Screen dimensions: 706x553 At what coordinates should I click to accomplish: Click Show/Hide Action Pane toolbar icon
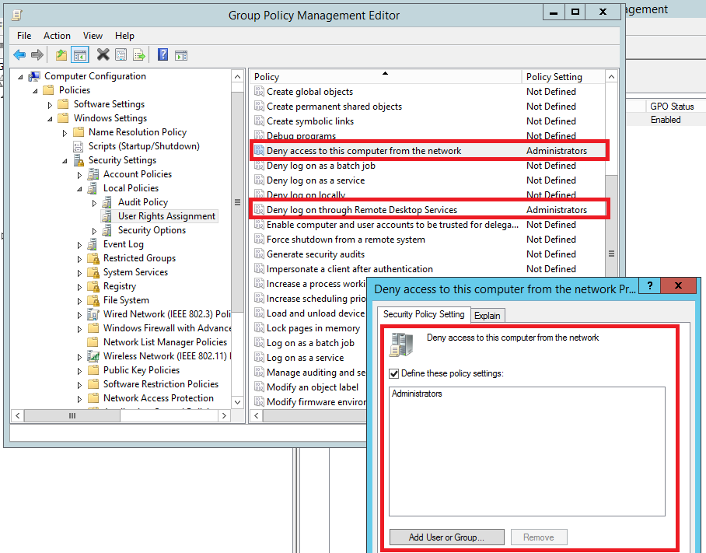(181, 54)
